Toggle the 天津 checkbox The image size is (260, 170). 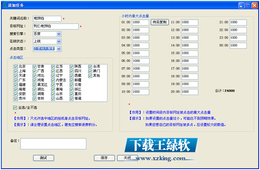pos(16,76)
